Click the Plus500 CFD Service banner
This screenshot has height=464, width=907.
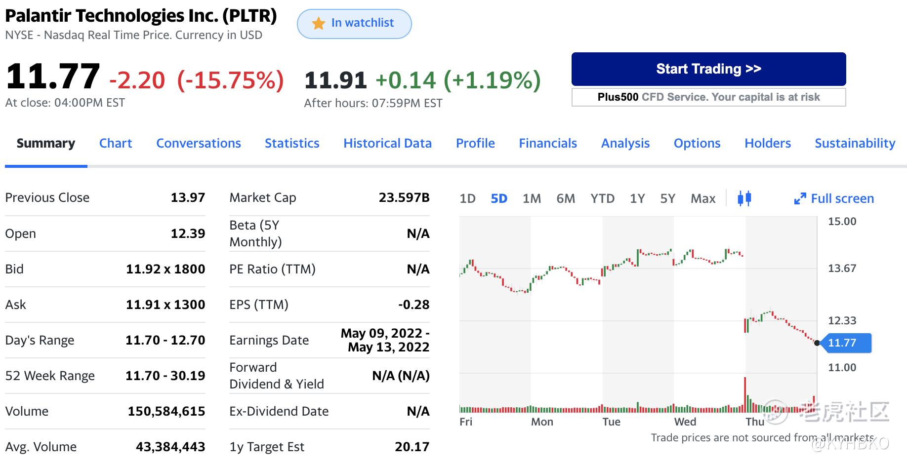pyautogui.click(x=708, y=97)
